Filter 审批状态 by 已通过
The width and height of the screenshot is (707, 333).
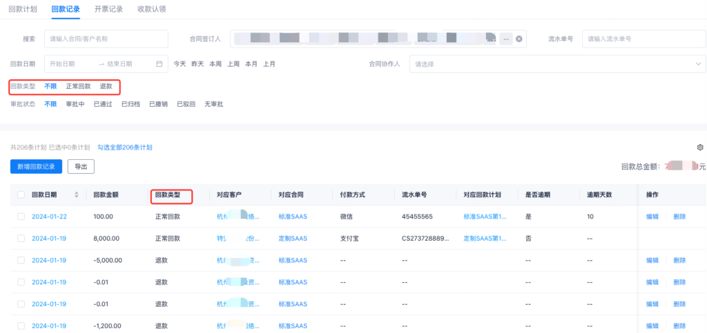[103, 105]
